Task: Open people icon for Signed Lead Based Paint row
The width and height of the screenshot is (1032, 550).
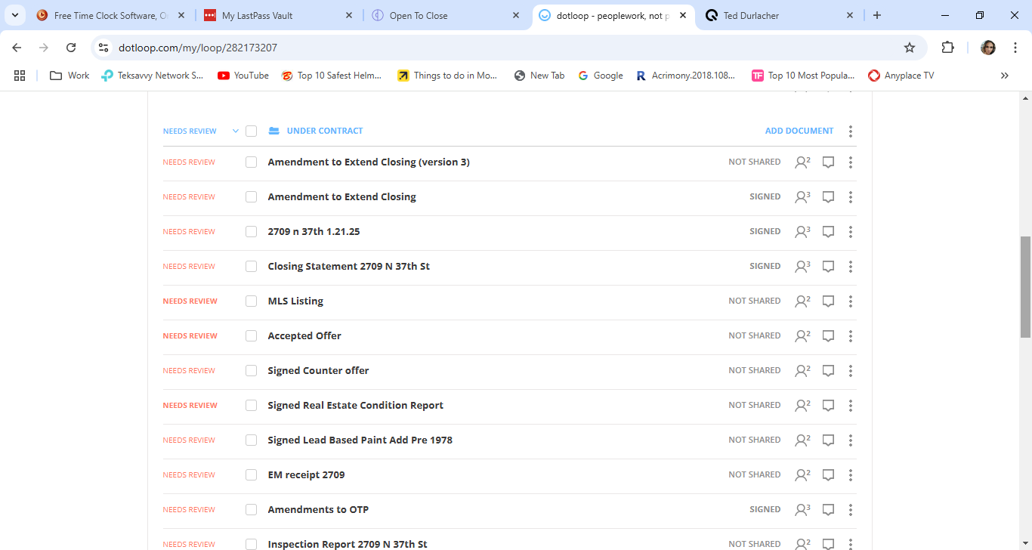Action: (x=802, y=440)
